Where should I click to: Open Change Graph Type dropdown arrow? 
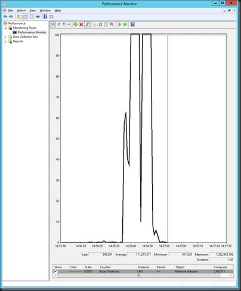pos(69,24)
